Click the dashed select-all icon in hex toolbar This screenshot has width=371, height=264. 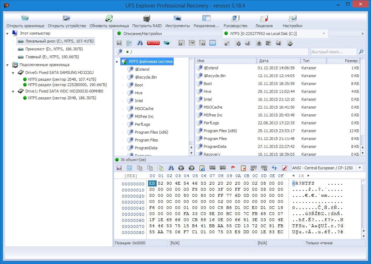tap(129, 168)
